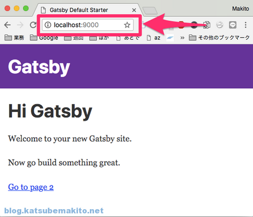
Task: Click the Makito profile button
Action: 241,8
